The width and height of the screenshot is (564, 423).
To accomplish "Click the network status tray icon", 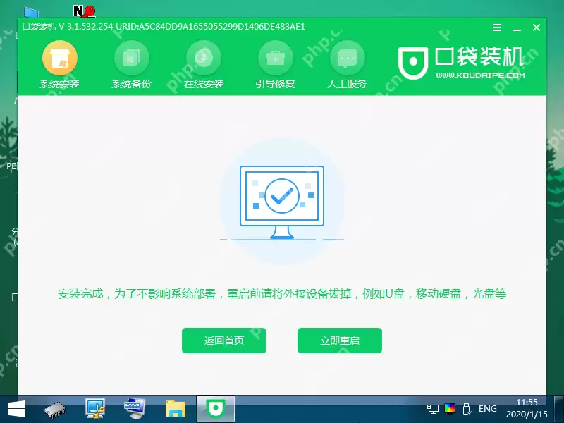I will (x=432, y=408).
